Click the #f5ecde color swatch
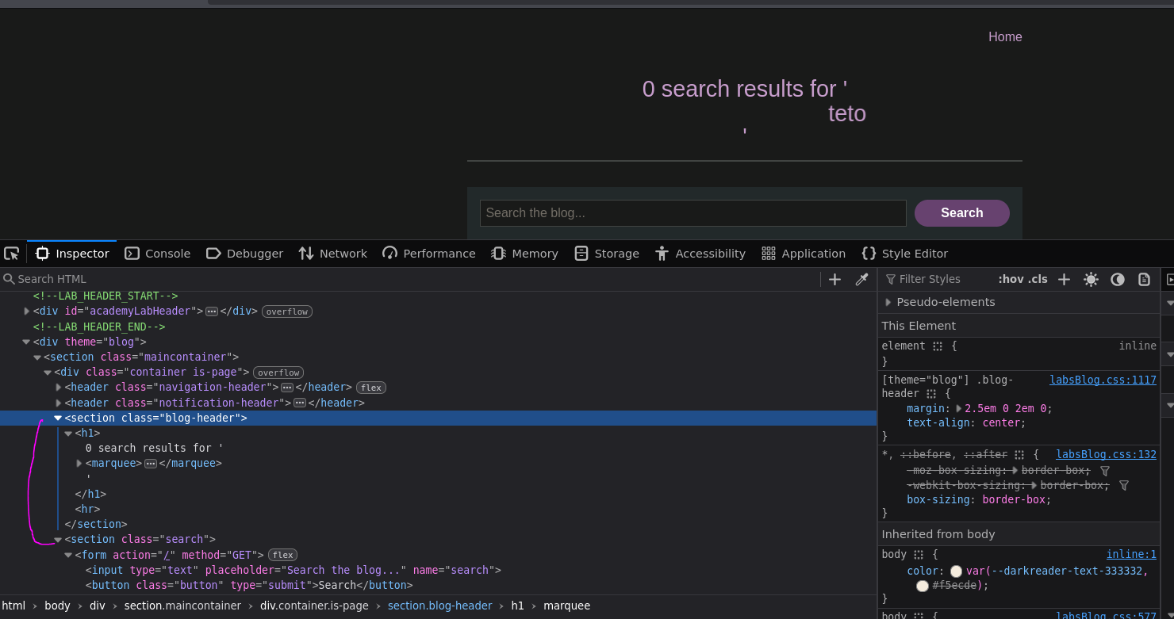The image size is (1174, 619). (923, 586)
